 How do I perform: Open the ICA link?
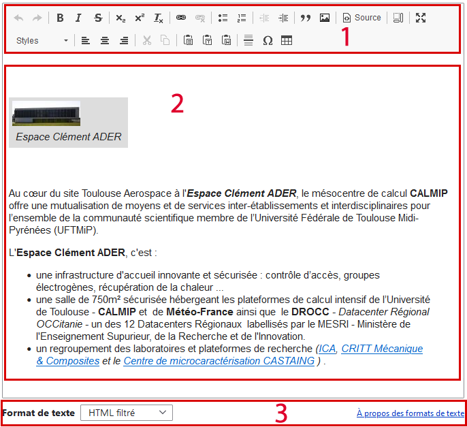pos(327,349)
